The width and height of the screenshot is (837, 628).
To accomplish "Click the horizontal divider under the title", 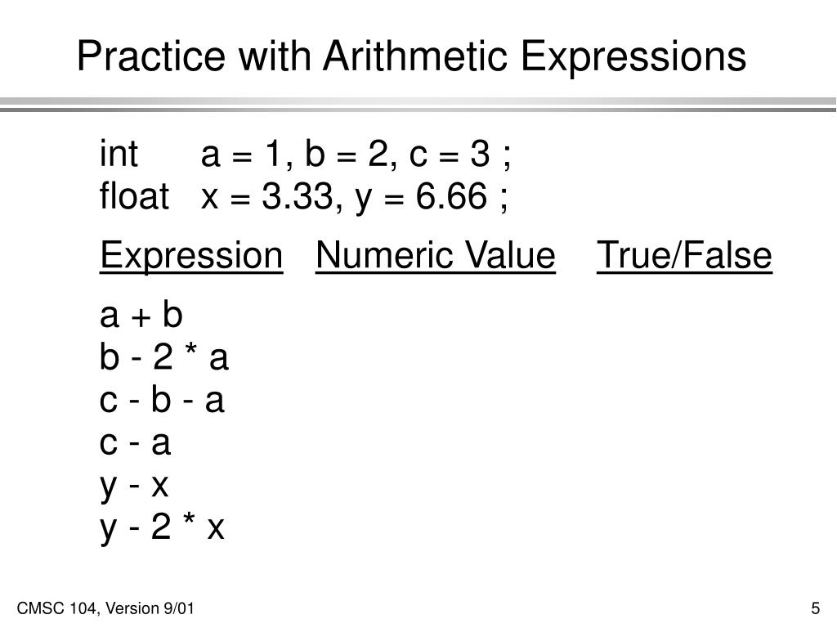I will click(x=418, y=104).
